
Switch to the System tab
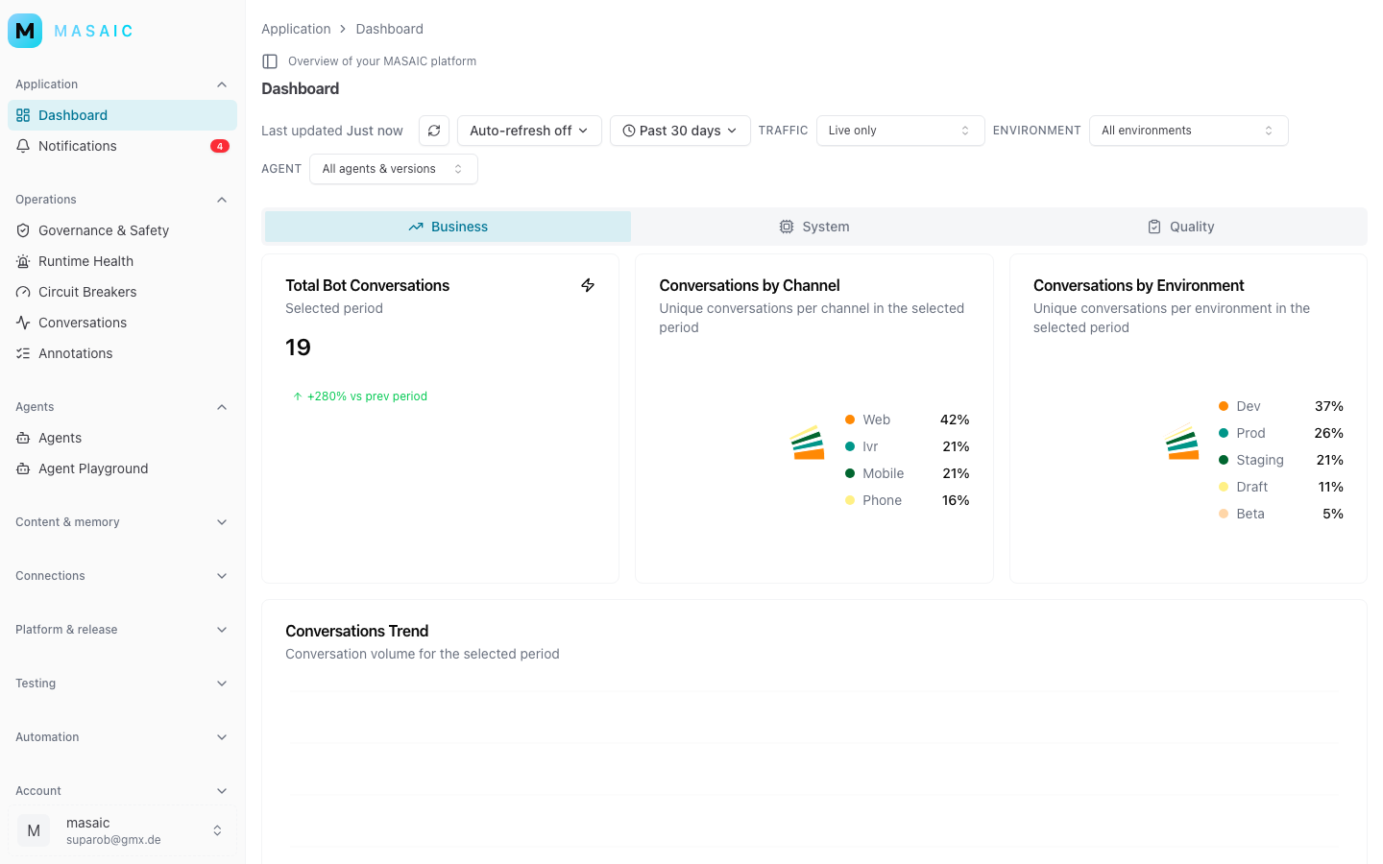(x=813, y=227)
